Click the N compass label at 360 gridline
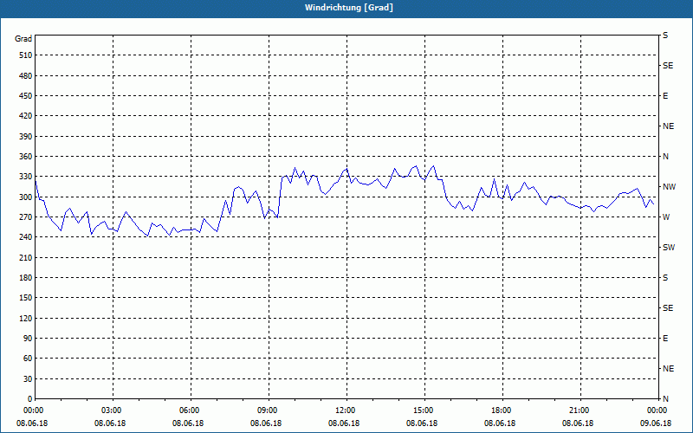Screen dimensions: 693x433 (665, 157)
